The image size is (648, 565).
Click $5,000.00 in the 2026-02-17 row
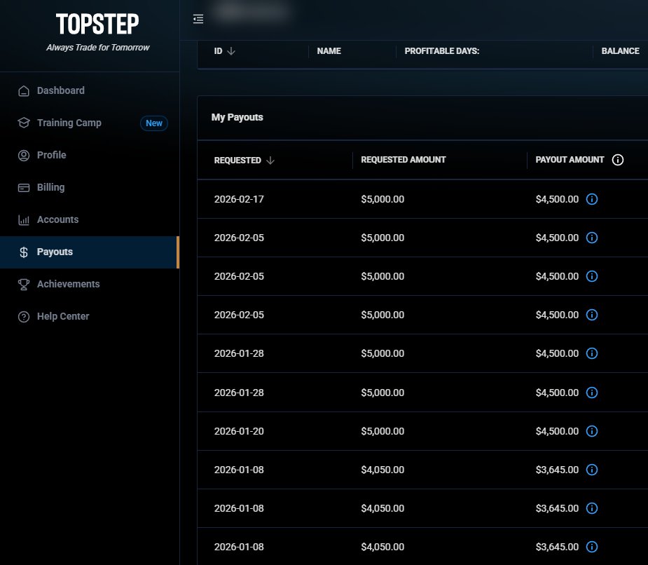pos(382,199)
